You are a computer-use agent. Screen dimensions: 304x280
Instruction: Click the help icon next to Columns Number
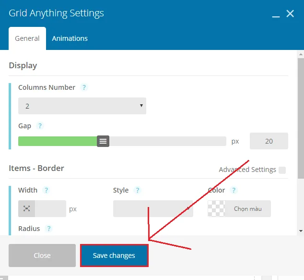click(84, 87)
